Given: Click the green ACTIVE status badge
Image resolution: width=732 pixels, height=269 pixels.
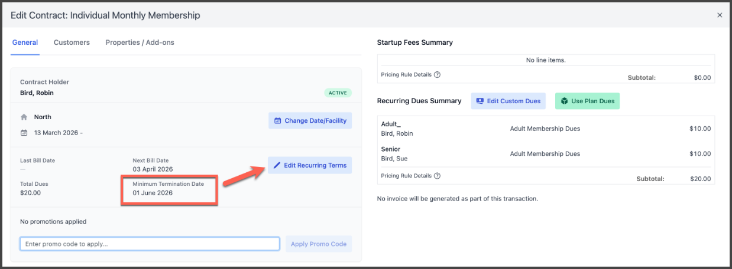Looking at the screenshot, I should coord(338,93).
